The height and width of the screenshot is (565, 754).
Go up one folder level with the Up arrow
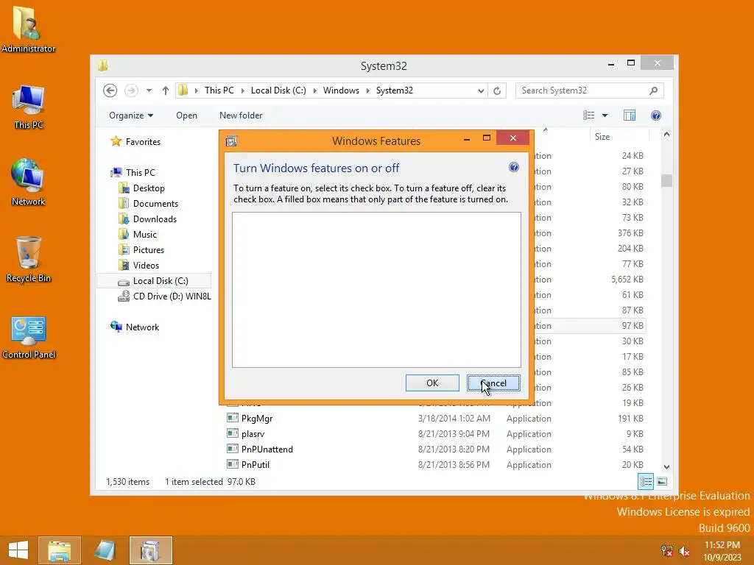coord(166,90)
